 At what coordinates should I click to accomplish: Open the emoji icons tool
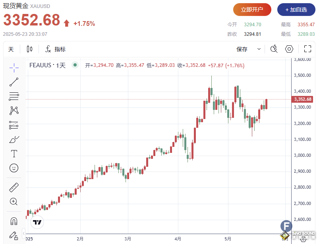click(x=14, y=168)
